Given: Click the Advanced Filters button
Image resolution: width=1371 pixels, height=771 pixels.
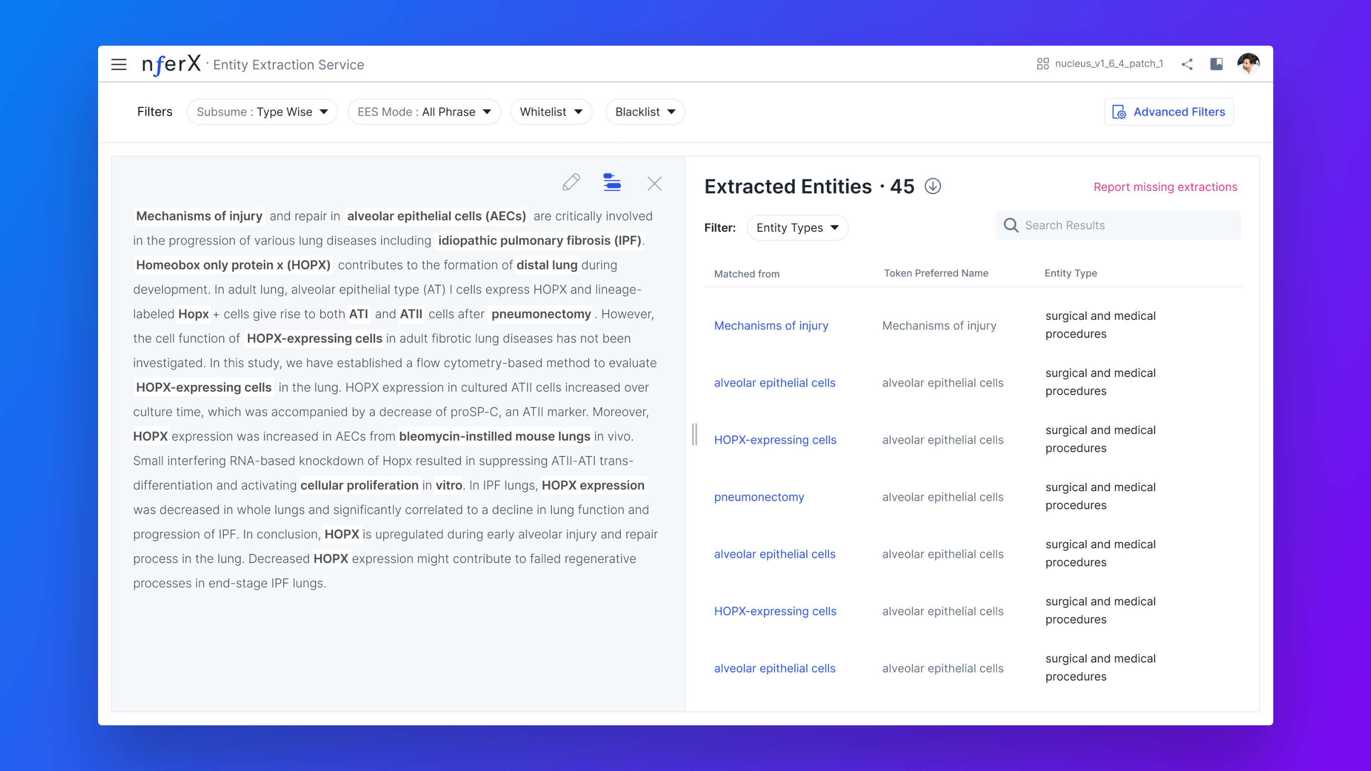Looking at the screenshot, I should click(x=1169, y=112).
